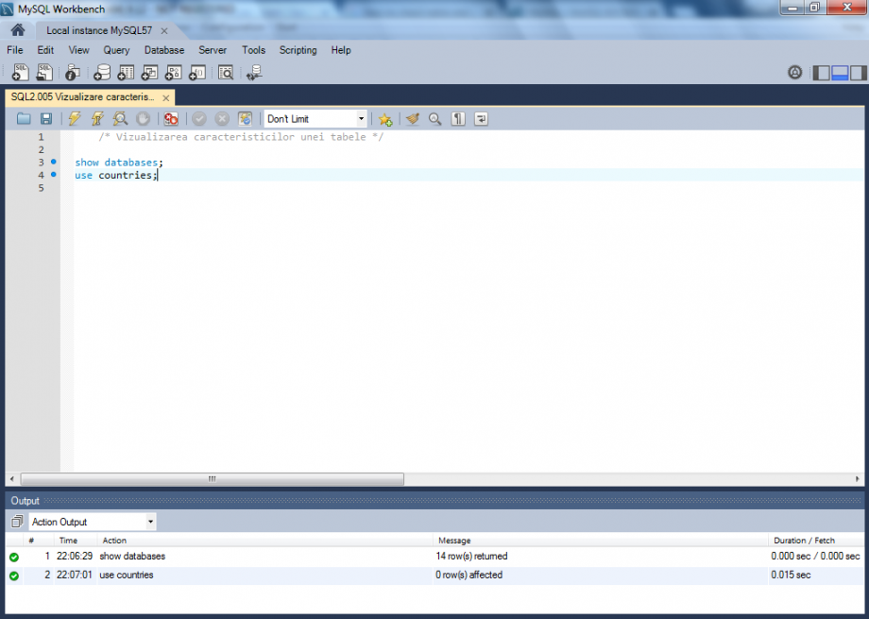Toggle left sidebar panel visibility
The image size is (869, 619).
(822, 73)
